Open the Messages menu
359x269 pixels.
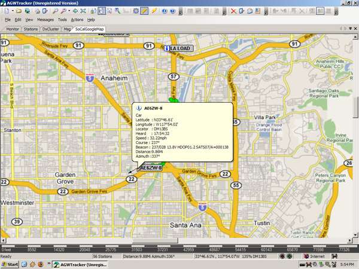[x=45, y=20]
